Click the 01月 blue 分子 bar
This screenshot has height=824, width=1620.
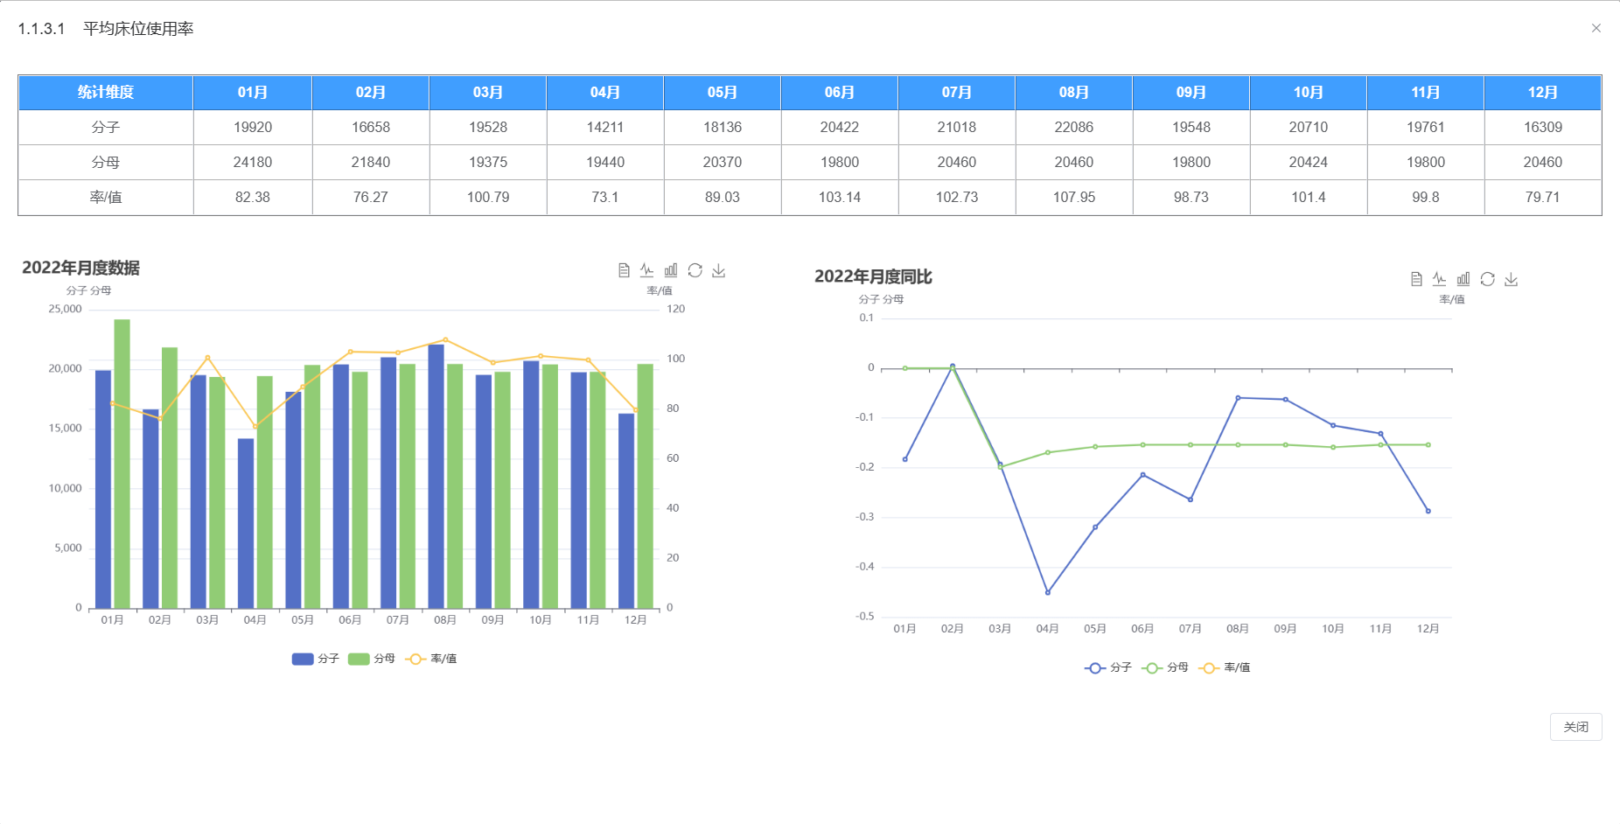tap(103, 489)
